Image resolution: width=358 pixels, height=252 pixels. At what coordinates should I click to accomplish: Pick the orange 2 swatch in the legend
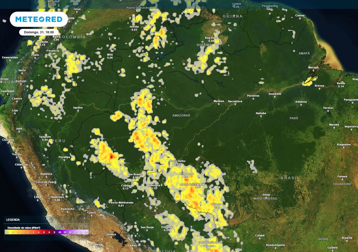click(x=28, y=232)
